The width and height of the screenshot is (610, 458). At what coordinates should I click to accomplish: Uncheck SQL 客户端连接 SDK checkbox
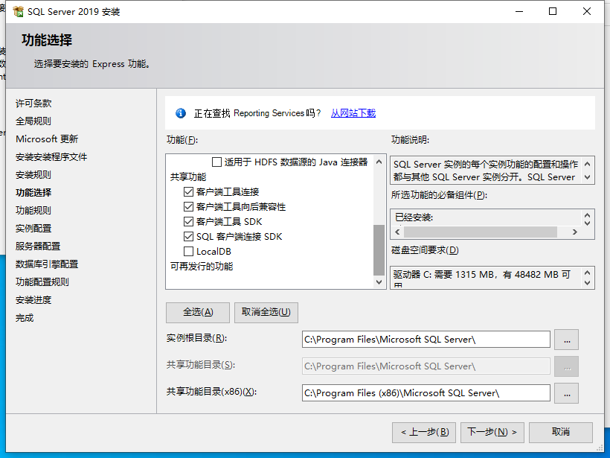pos(188,236)
